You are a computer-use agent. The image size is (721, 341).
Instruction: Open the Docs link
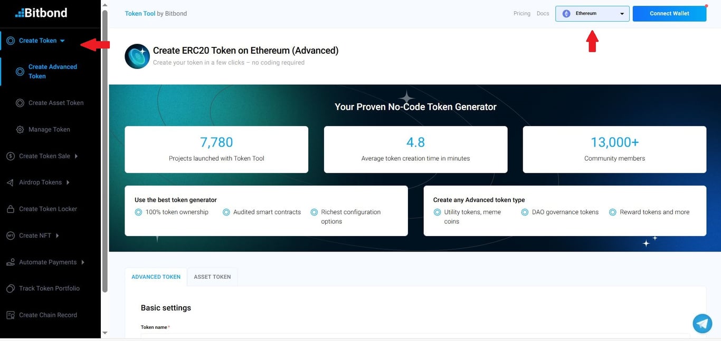543,14
